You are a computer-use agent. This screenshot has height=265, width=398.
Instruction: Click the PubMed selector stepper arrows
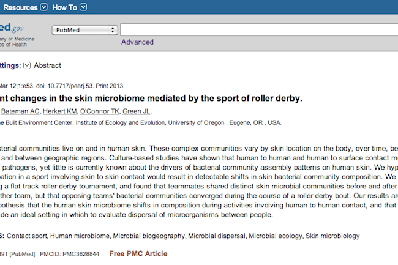(113, 30)
